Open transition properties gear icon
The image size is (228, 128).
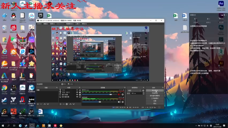143,90
